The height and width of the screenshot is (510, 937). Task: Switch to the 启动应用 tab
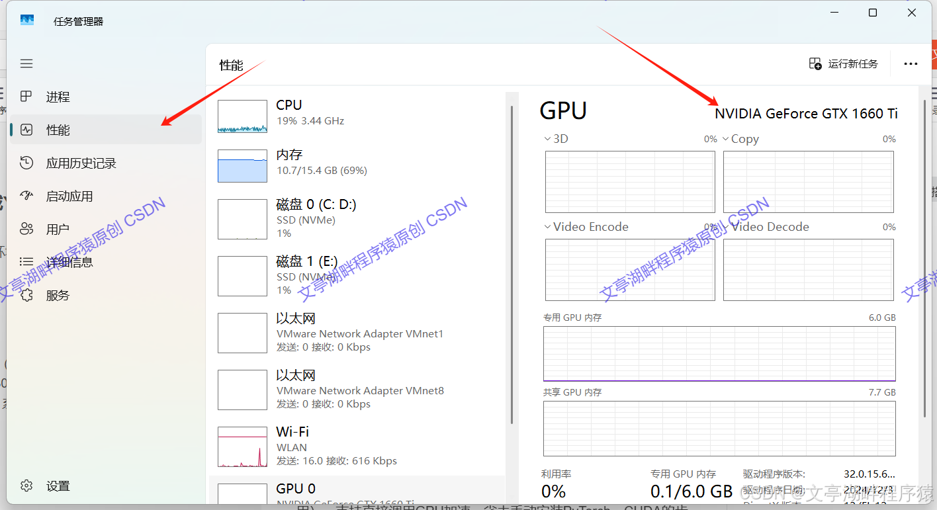106,196
